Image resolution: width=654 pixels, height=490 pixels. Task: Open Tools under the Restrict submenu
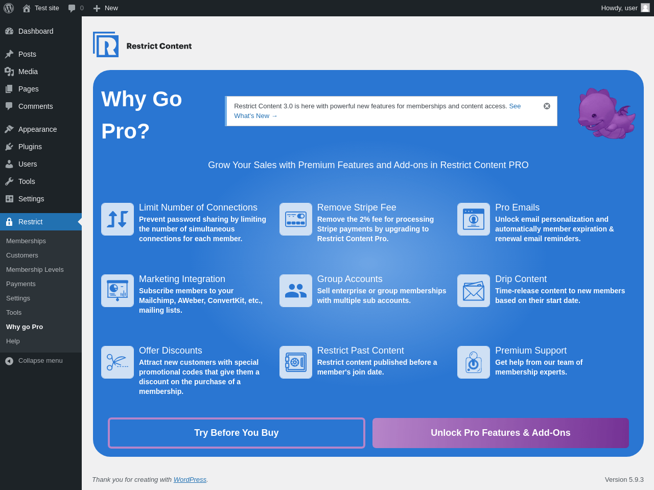click(14, 312)
